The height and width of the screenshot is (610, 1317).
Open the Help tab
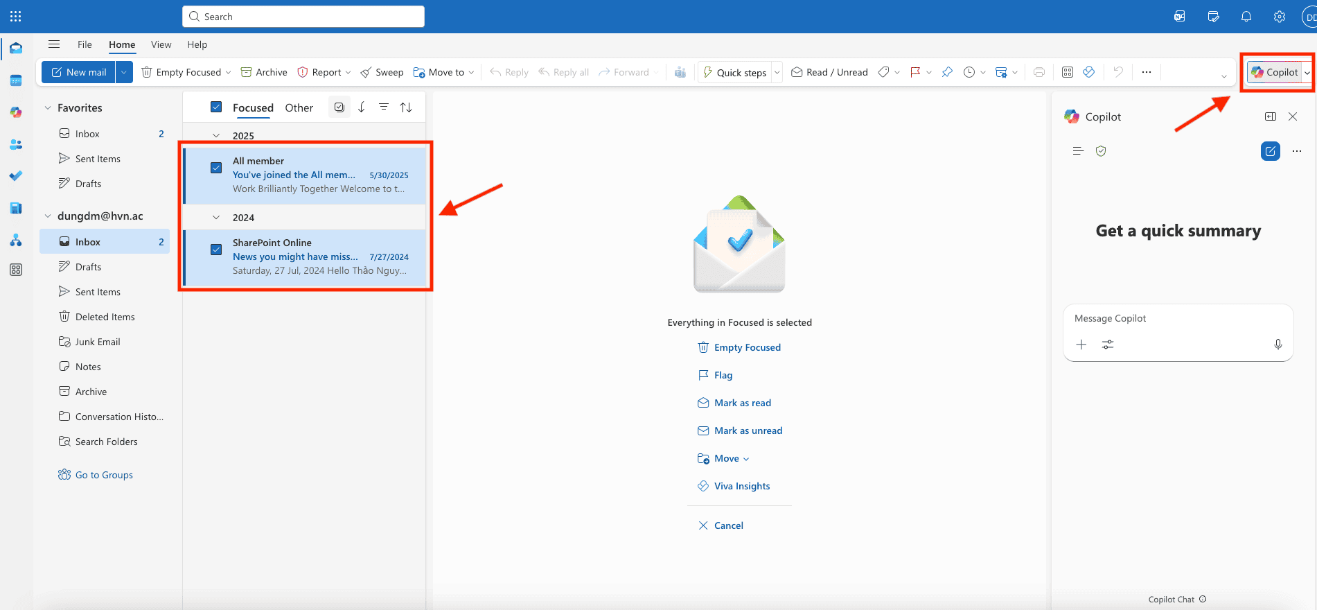click(x=197, y=44)
